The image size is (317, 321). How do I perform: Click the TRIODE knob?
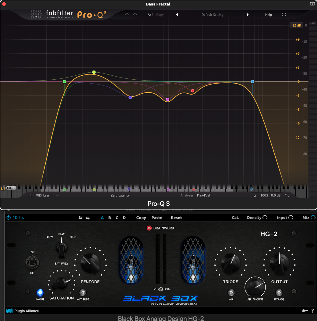coord(231,263)
